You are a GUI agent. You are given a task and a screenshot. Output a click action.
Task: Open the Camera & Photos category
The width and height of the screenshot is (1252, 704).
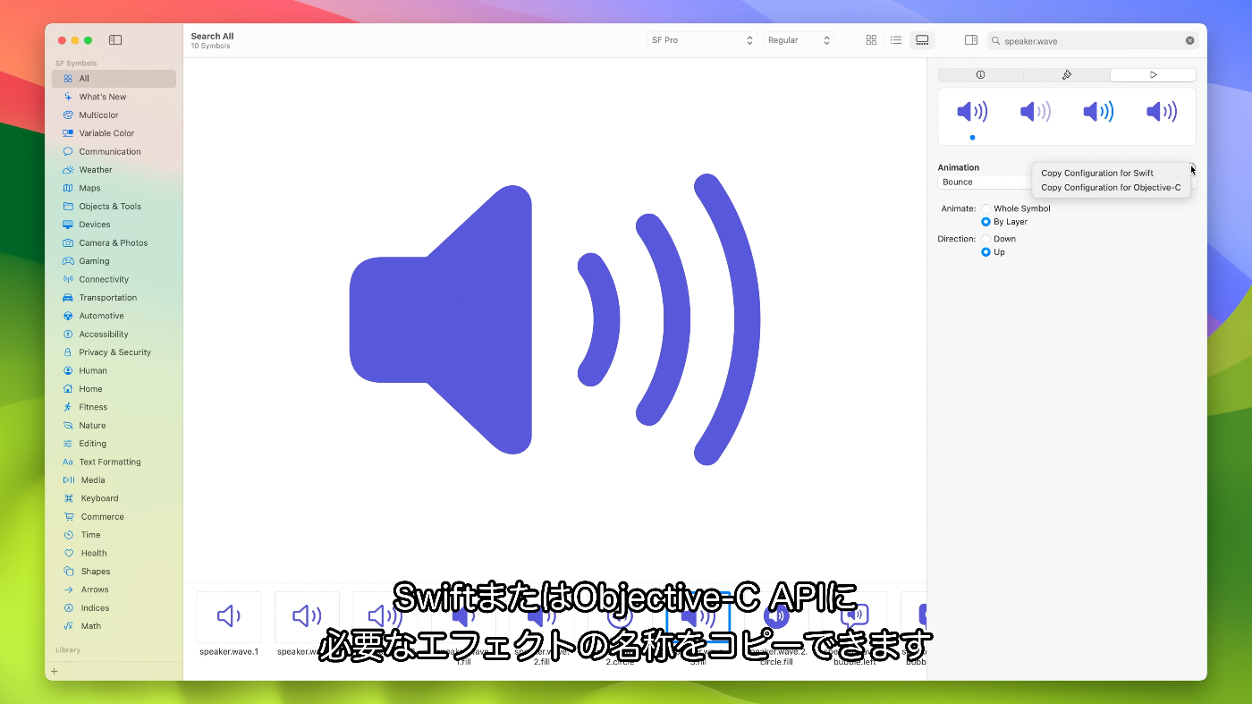click(114, 242)
